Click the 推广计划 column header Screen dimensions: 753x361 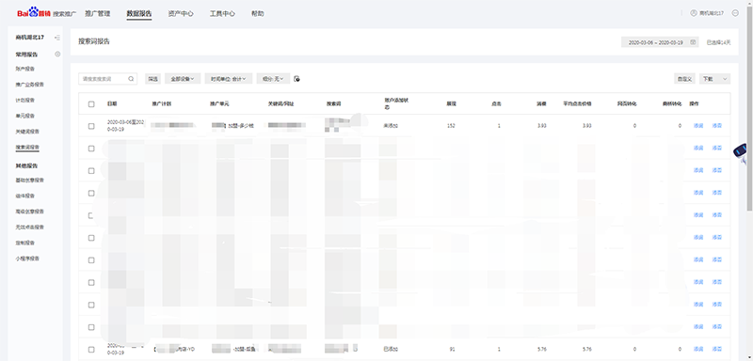tap(161, 103)
